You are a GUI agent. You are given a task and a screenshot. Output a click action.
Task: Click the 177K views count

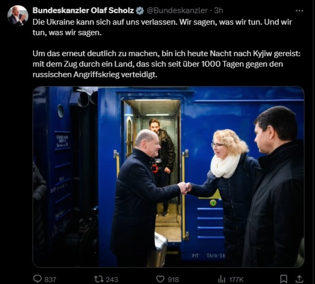[x=236, y=279]
